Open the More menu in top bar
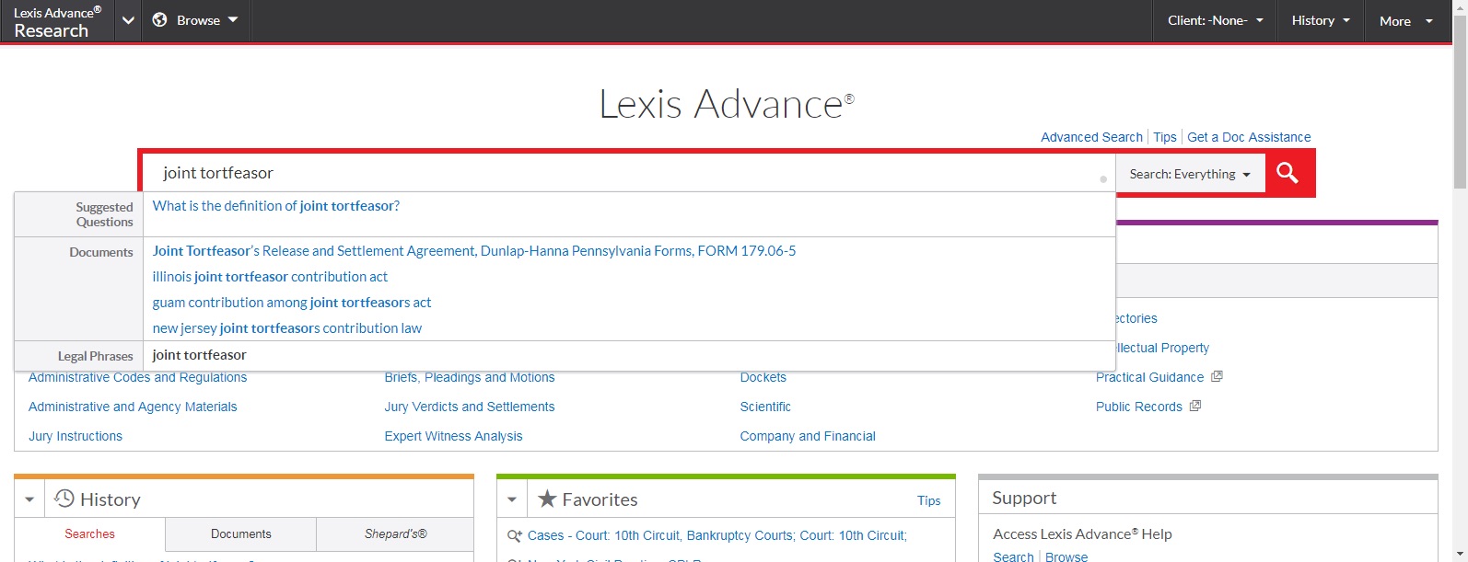 tap(1406, 20)
